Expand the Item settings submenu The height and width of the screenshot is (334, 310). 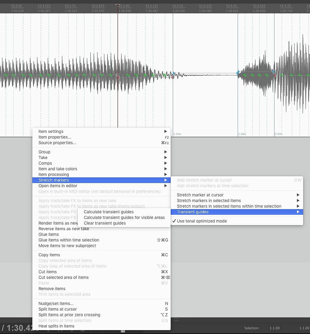(101, 131)
